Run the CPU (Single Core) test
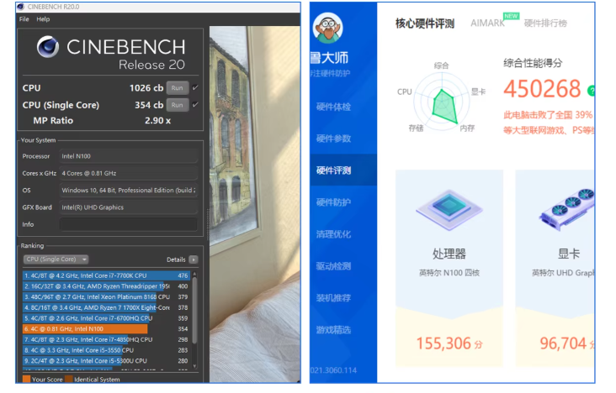Viewport: 616px width, 393px height. pyautogui.click(x=178, y=105)
